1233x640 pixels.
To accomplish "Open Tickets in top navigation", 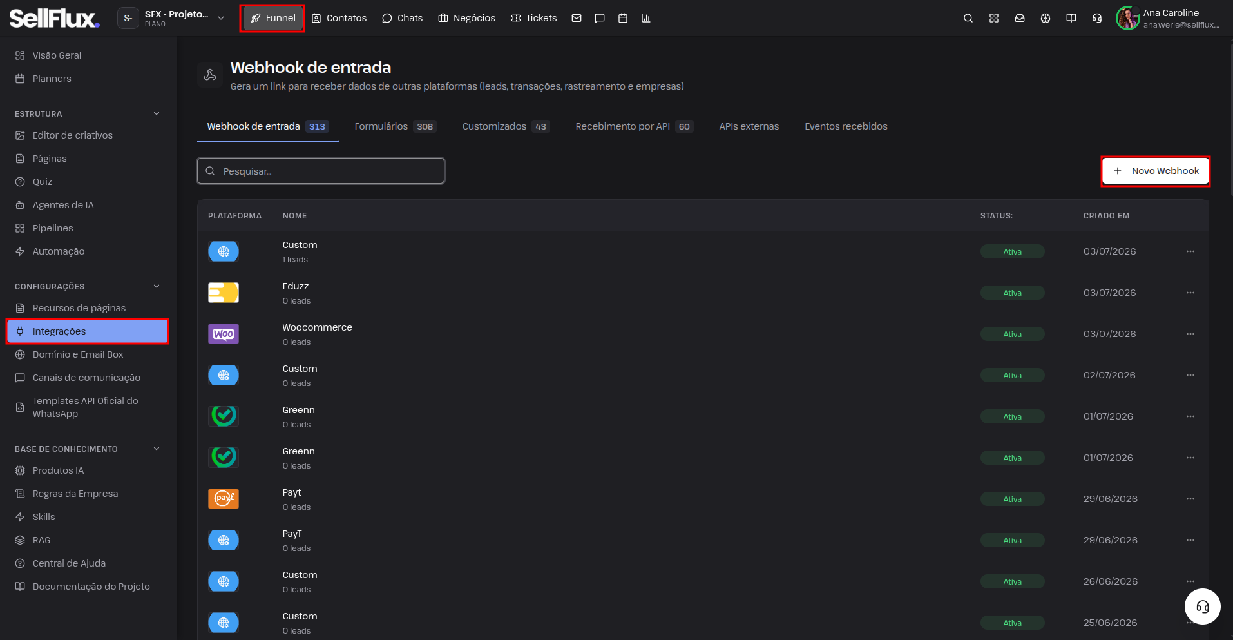I will click(534, 18).
